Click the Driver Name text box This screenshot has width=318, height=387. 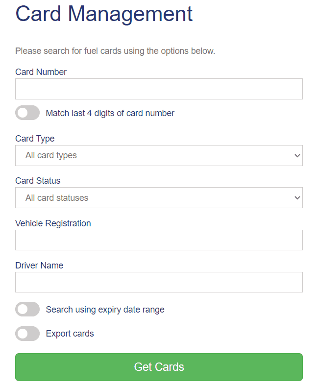click(159, 282)
